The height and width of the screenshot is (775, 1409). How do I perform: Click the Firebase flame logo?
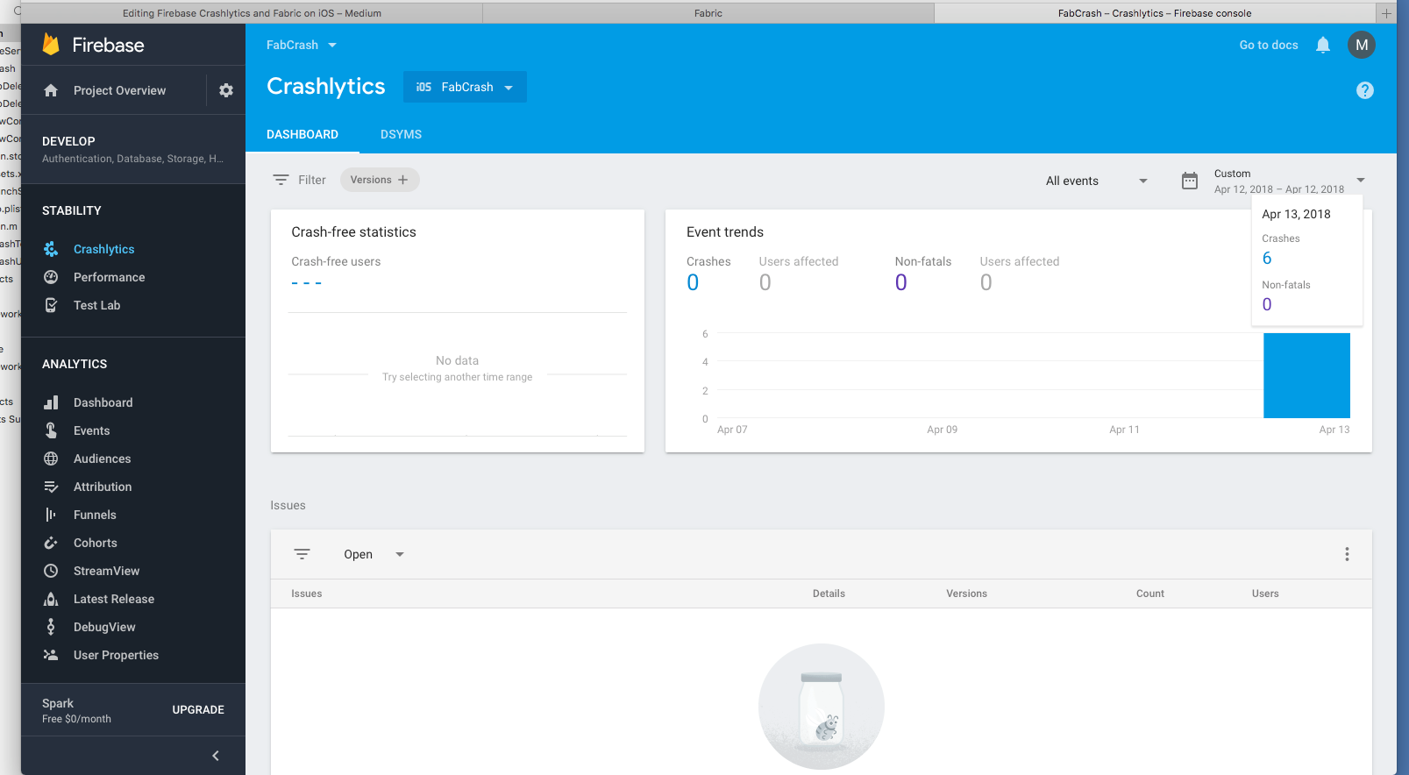(x=51, y=45)
